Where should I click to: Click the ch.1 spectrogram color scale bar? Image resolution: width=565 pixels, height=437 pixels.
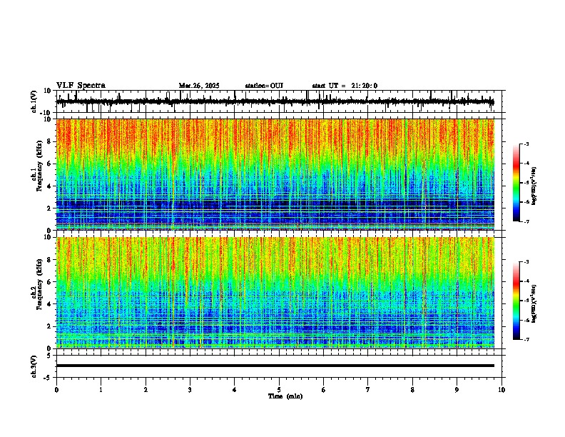click(x=516, y=183)
